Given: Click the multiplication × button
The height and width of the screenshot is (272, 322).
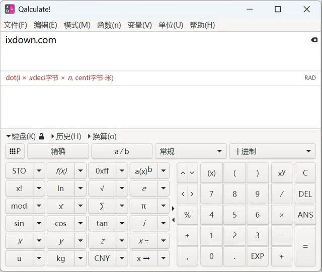Looking at the screenshot, I should pyautogui.click(x=282, y=215).
